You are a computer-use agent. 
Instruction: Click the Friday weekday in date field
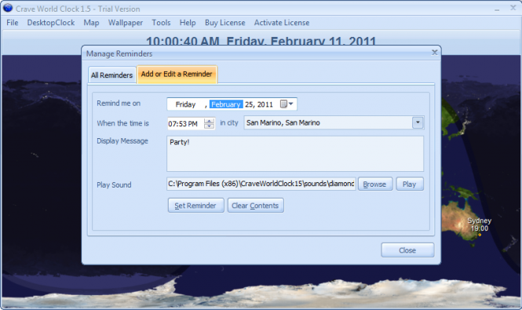(x=185, y=104)
